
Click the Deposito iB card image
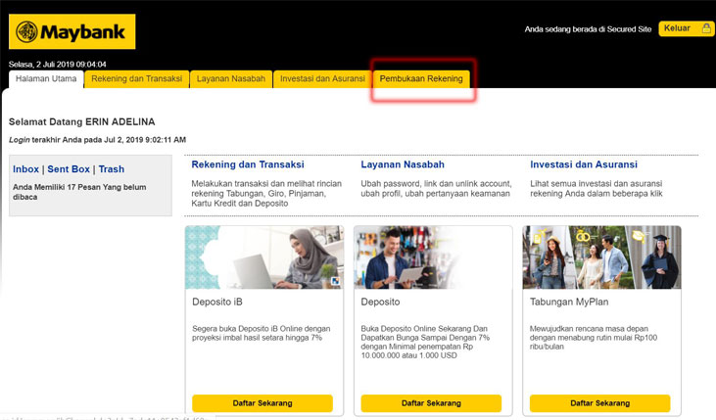[x=264, y=257]
